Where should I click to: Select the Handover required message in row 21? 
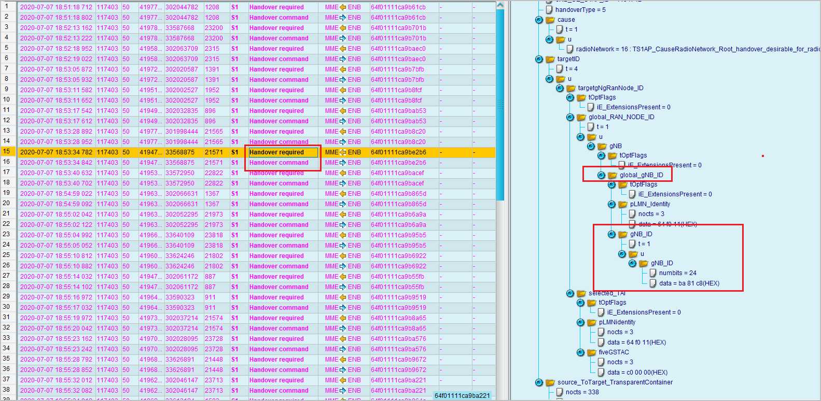coord(276,214)
